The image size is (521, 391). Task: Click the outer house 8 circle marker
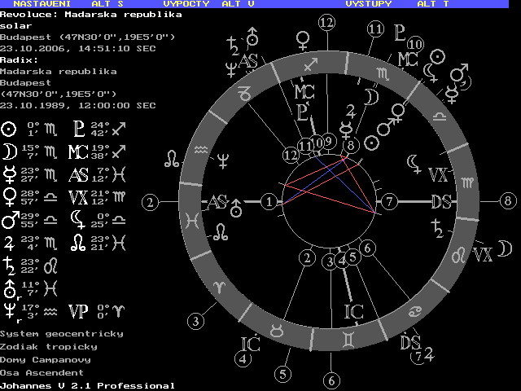(509, 201)
